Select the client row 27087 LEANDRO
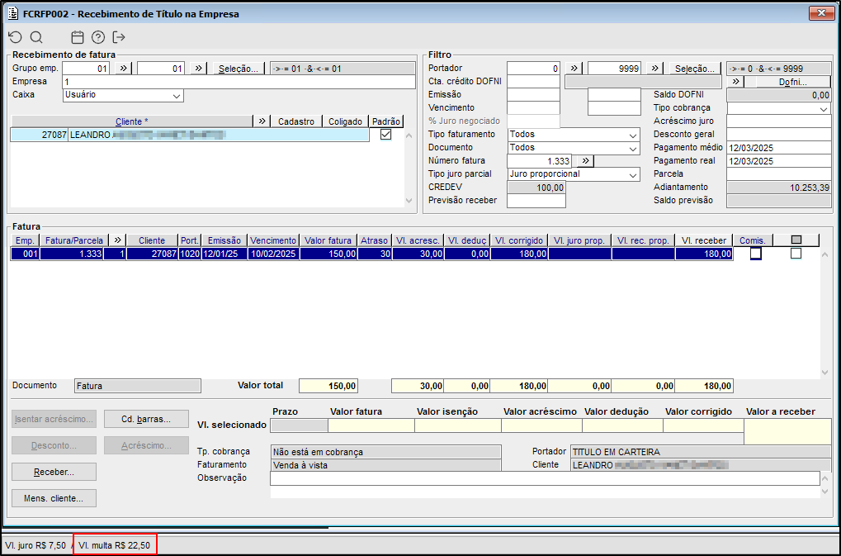841x556 pixels. click(x=190, y=135)
